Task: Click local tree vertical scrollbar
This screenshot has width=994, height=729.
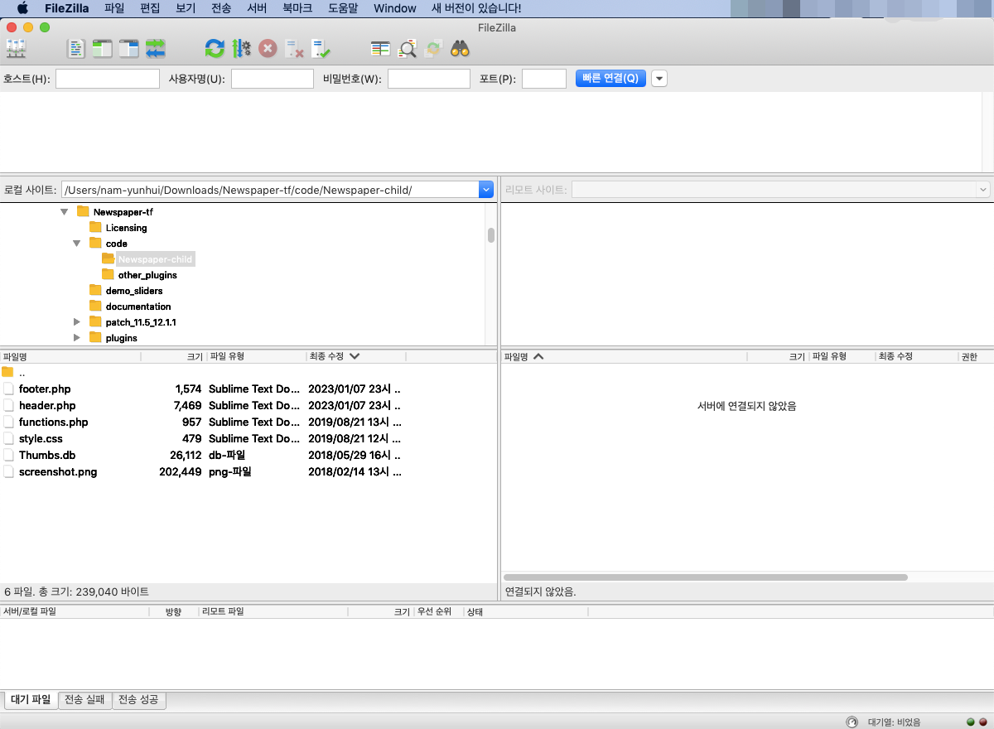Action: (491, 235)
